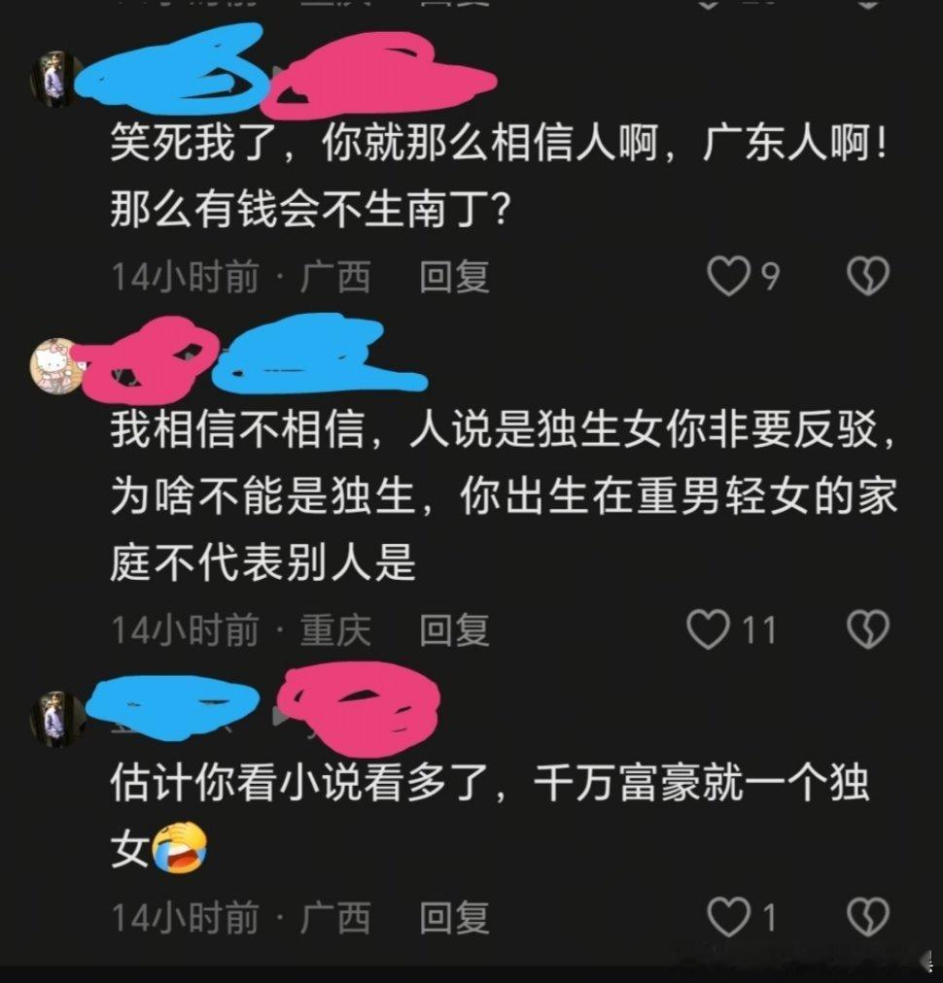
Task: Open the Hello Kitty avatar profile
Action: click(55, 366)
